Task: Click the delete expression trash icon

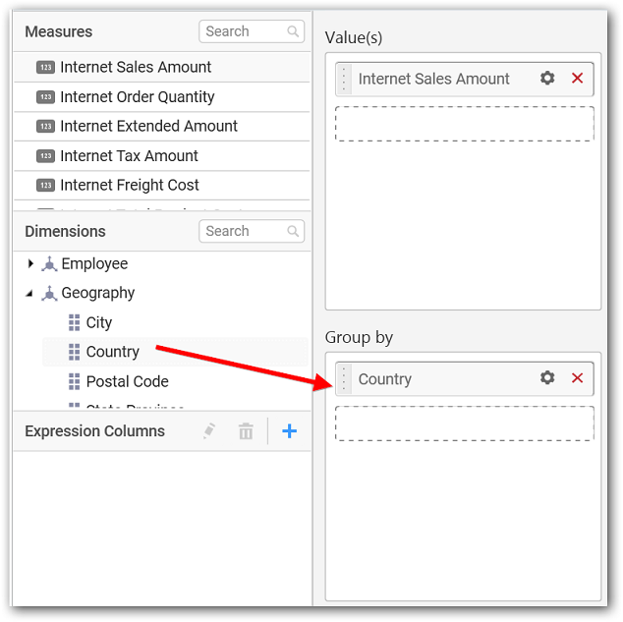Action: coord(246,431)
